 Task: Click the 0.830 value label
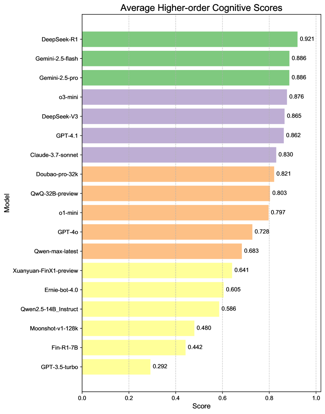[286, 155]
